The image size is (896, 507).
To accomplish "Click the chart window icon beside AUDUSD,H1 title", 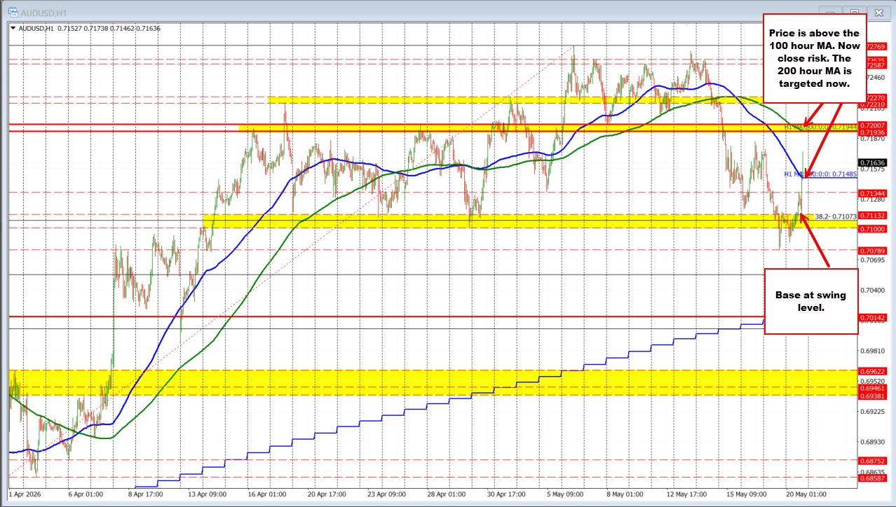I will coord(12,12).
